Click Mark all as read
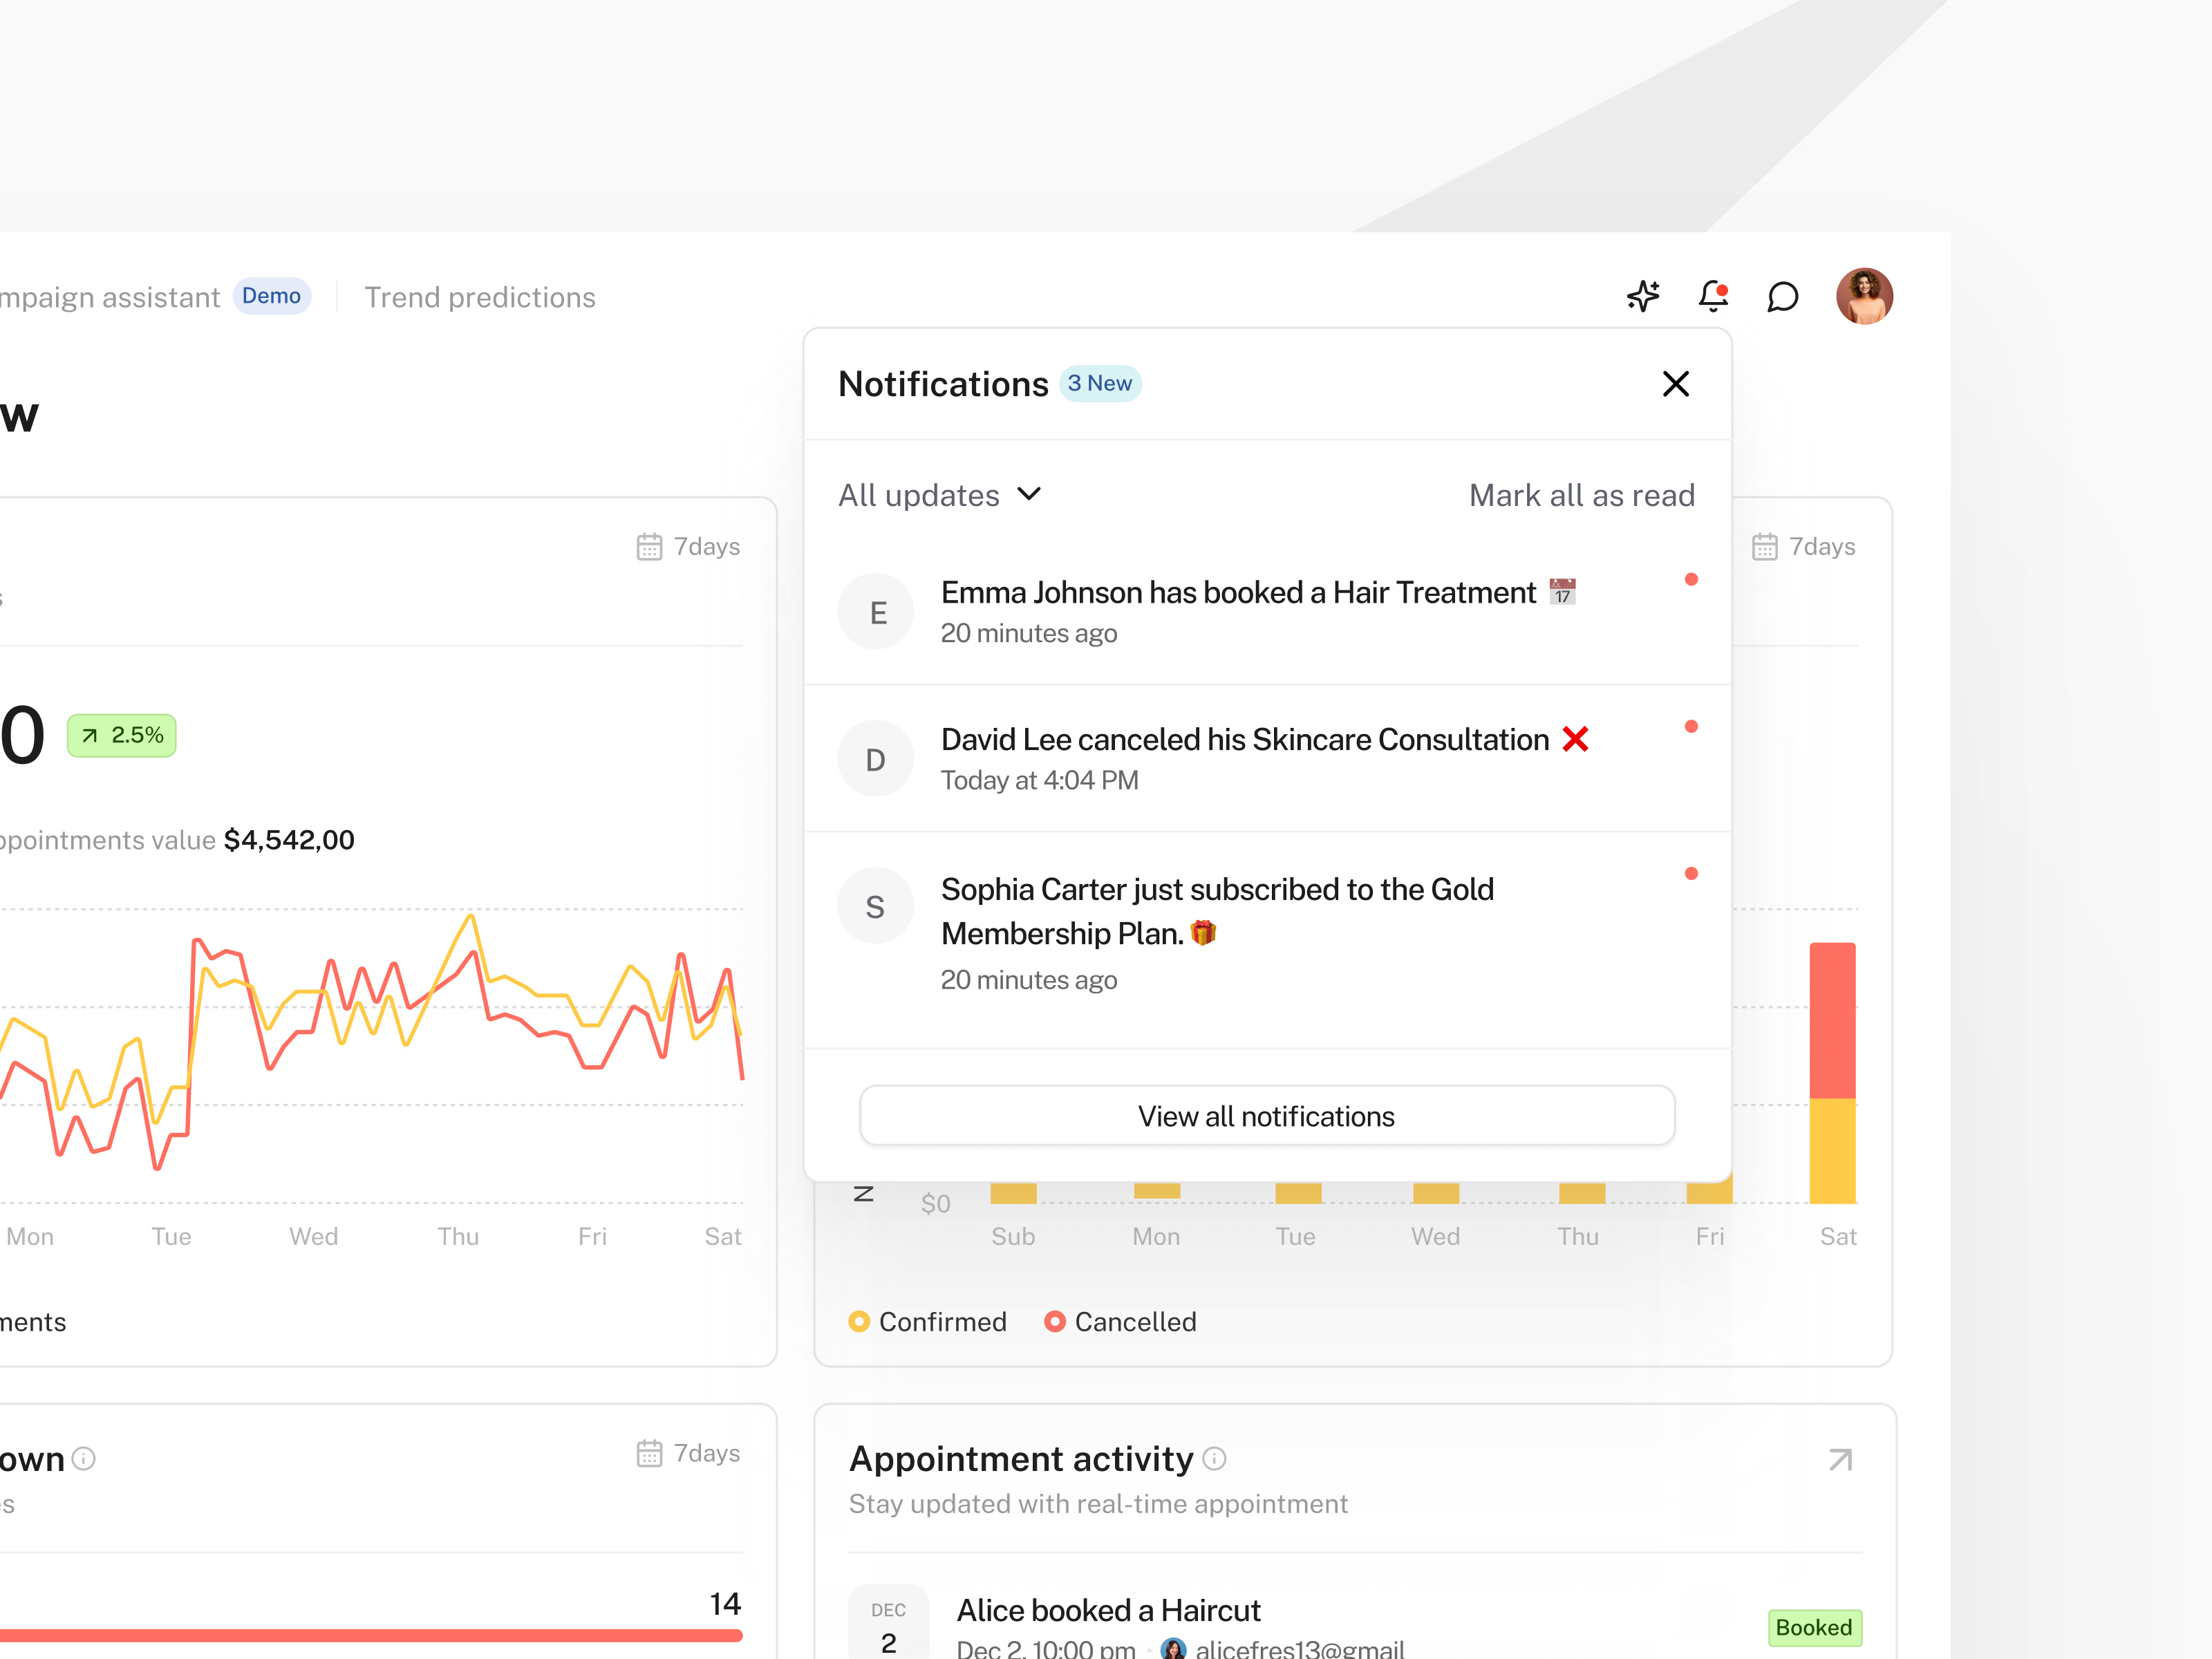Viewport: 2212px width, 1659px height. [1582, 495]
